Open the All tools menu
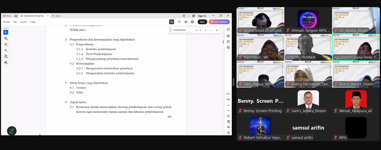This screenshot has width=381, height=150. coord(7,22)
